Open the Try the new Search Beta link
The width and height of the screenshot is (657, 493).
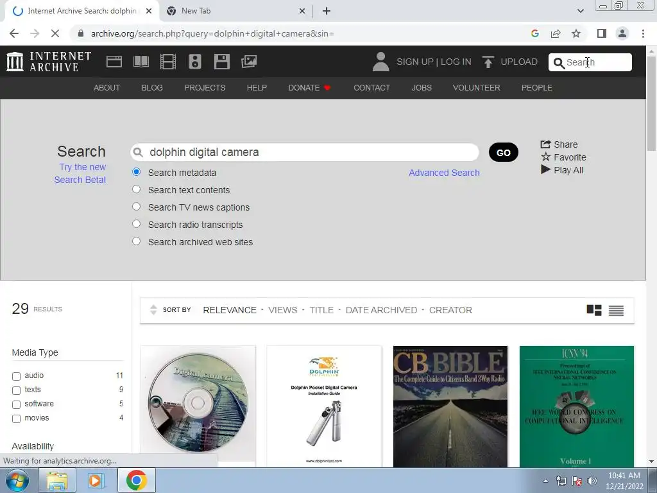click(x=80, y=173)
